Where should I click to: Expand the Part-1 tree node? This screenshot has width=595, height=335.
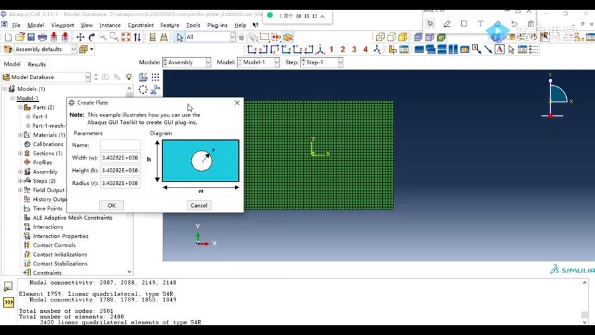(x=28, y=117)
